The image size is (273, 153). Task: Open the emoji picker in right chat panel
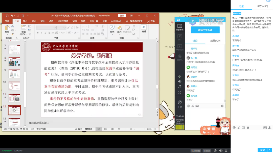coord(234,128)
